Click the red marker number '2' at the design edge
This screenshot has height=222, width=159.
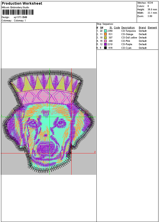pyautogui.click(x=95, y=152)
